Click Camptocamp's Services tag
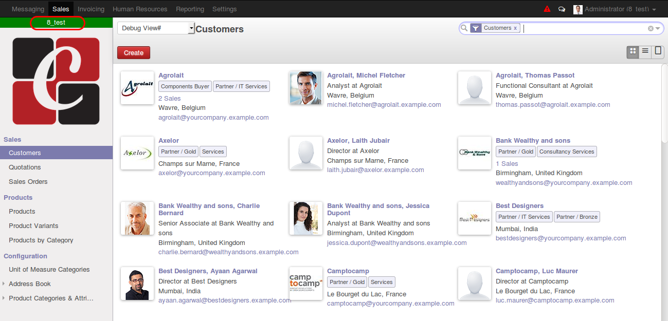 tap(382, 282)
